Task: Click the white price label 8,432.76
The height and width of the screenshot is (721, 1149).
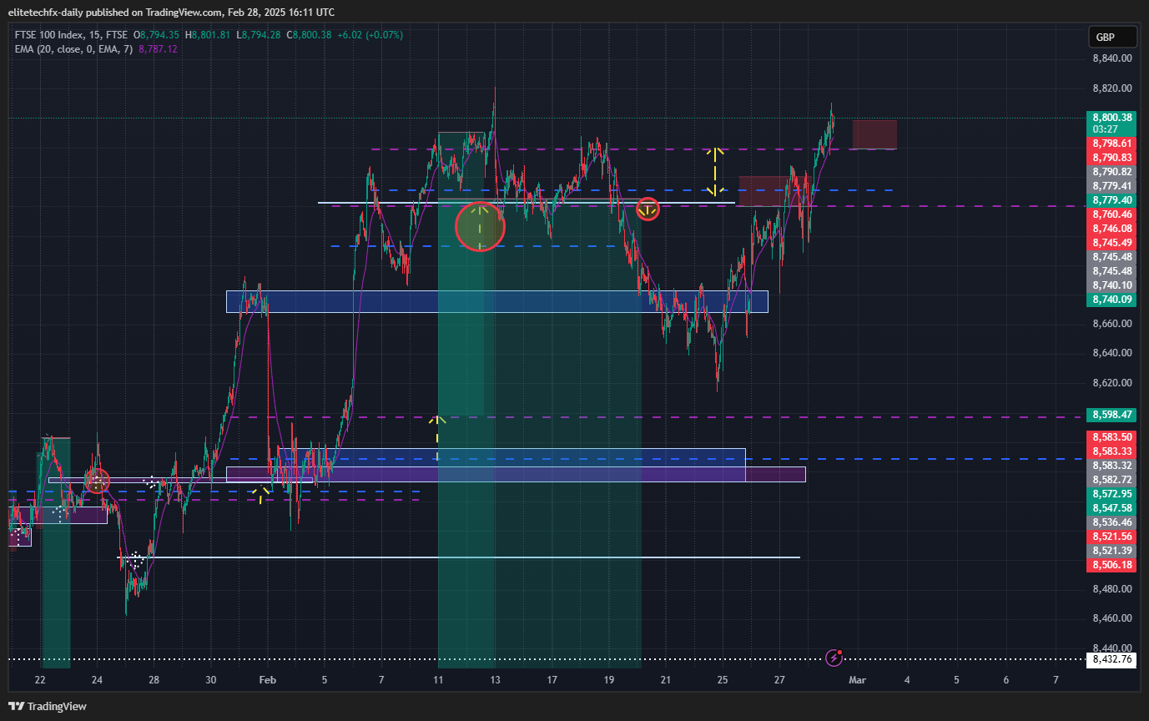Action: click(1111, 659)
